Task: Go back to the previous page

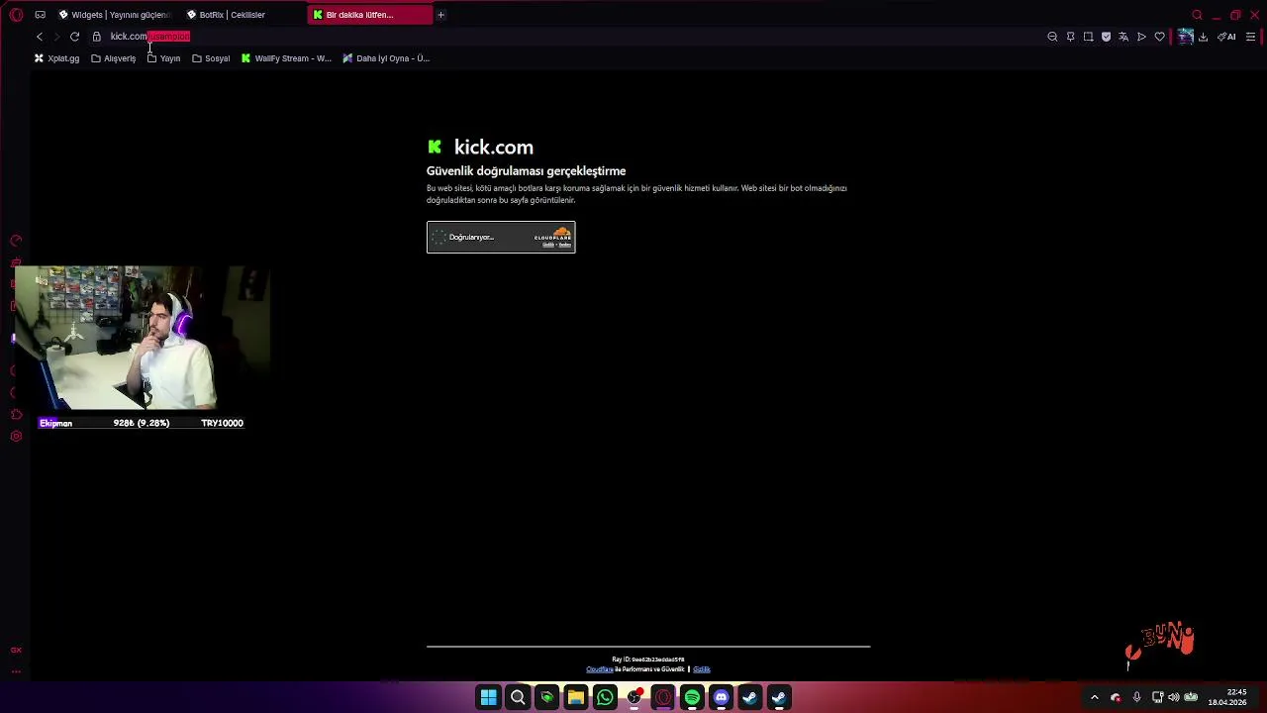Action: point(39,37)
